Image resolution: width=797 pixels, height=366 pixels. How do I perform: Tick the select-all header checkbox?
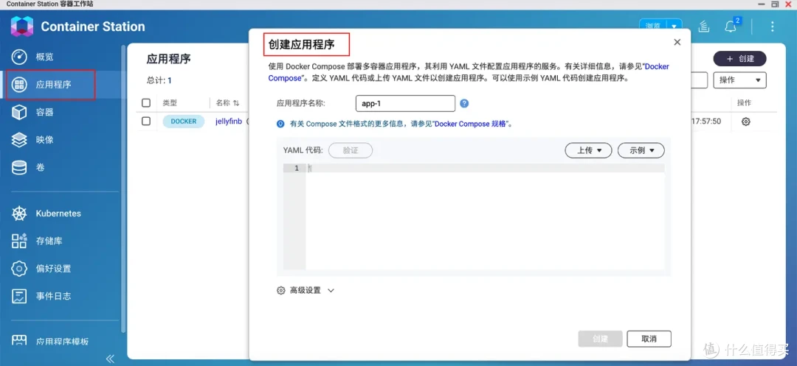(x=146, y=103)
